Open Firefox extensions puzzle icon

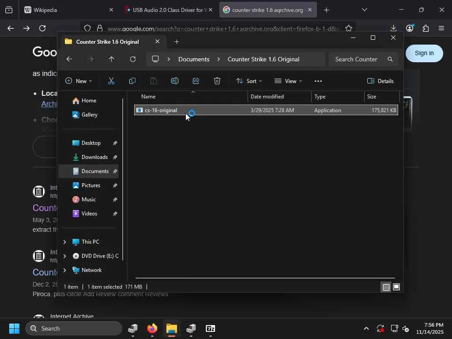click(x=426, y=28)
